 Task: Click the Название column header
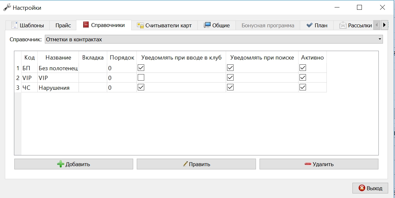click(58, 58)
